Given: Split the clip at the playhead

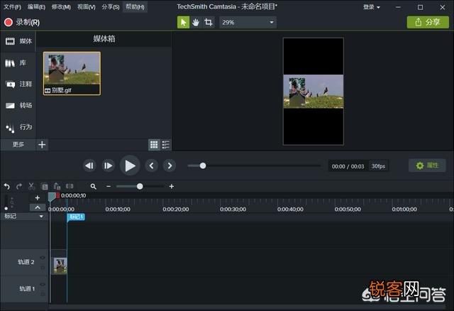Looking at the screenshot, I should click(70, 186).
